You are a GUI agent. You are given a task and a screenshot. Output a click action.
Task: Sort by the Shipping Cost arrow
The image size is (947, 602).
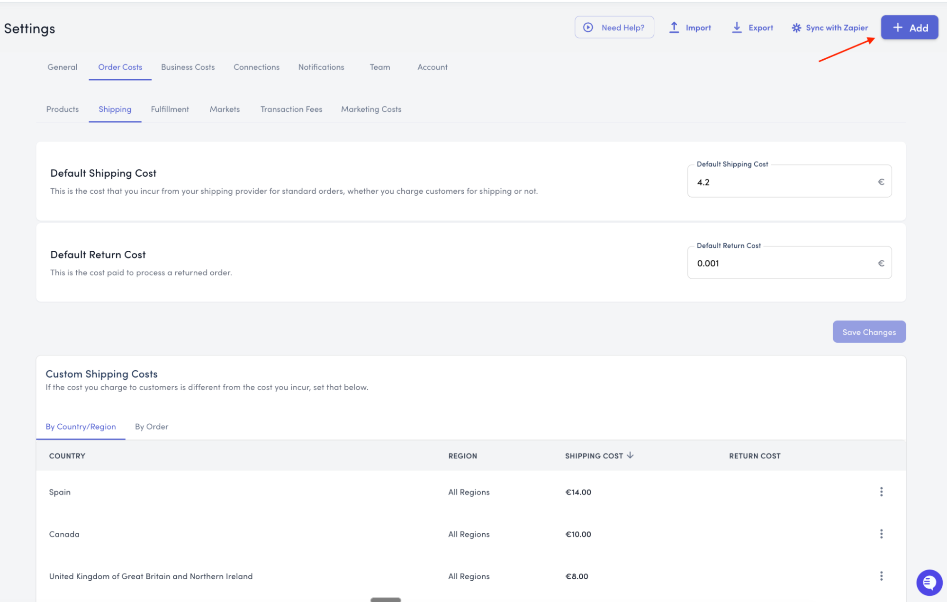(x=630, y=455)
